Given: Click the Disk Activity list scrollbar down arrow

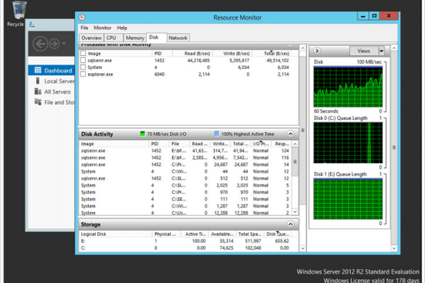Looking at the screenshot, I should coord(295,212).
